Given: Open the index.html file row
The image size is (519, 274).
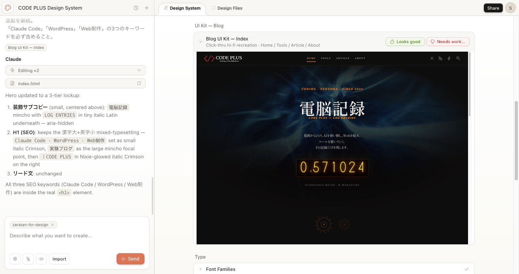Looking at the screenshot, I should pos(75,83).
